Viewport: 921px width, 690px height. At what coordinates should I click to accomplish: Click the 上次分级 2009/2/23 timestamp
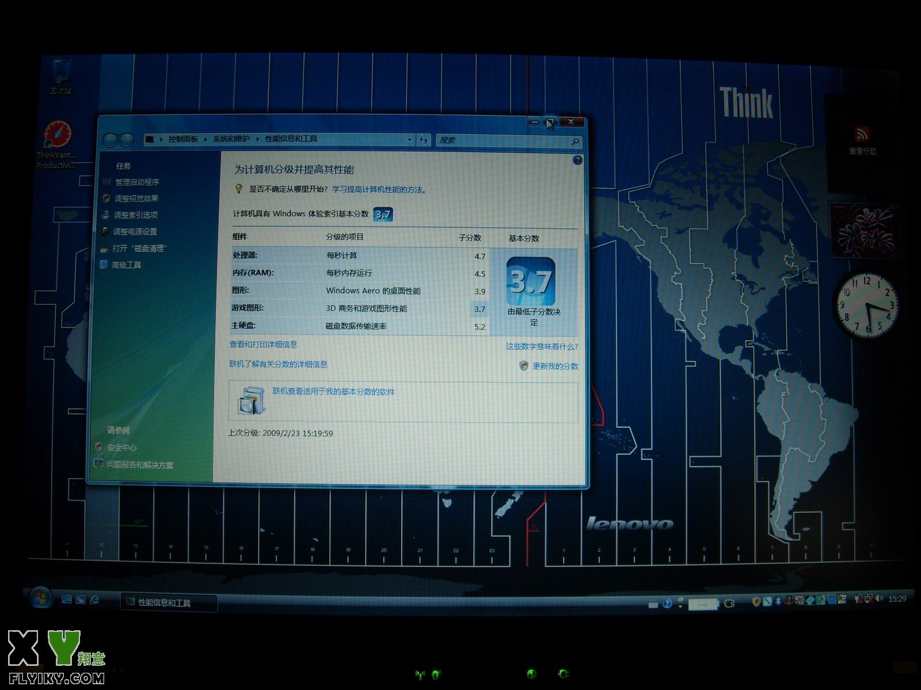point(280,433)
